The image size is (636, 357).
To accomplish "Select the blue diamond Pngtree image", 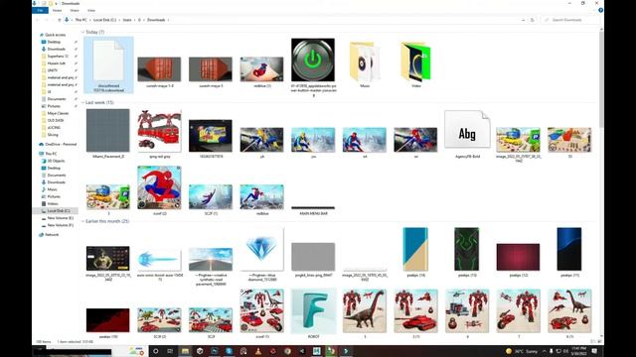I will click(261, 249).
